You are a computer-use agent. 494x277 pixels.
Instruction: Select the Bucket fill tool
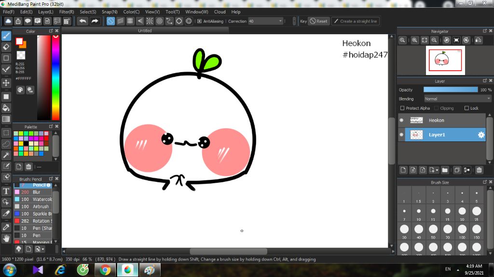click(x=6, y=108)
